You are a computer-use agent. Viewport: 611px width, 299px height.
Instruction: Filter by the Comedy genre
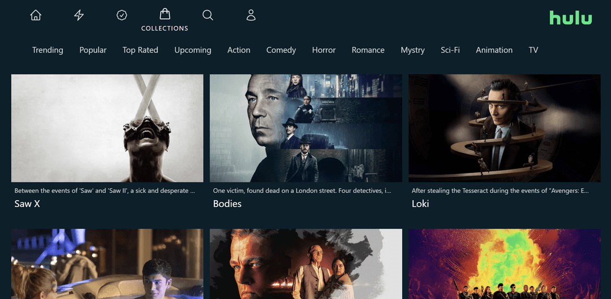tap(281, 50)
